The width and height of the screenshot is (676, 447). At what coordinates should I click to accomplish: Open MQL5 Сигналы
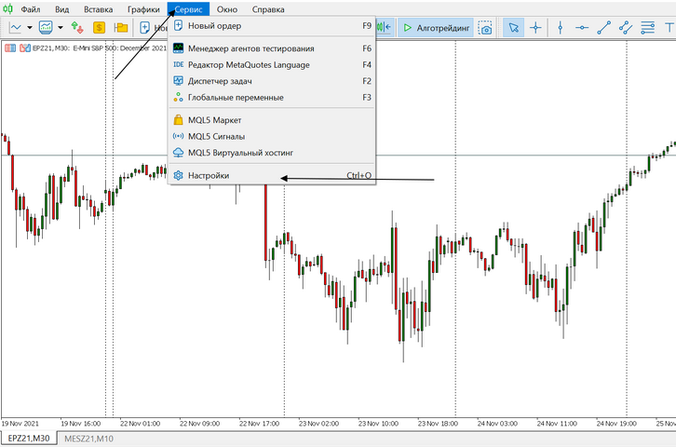pyautogui.click(x=272, y=136)
